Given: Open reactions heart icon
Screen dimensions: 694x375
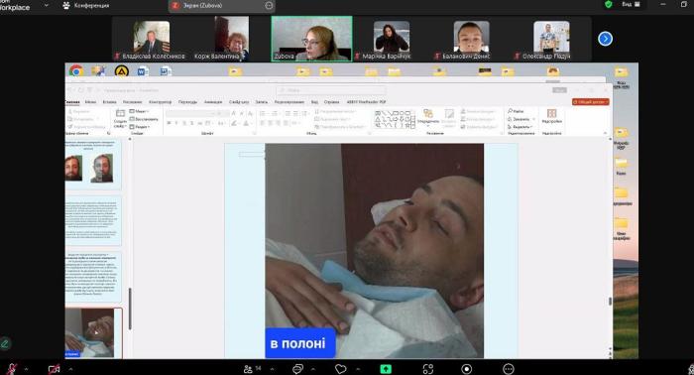Looking at the screenshot, I should [x=340, y=368].
